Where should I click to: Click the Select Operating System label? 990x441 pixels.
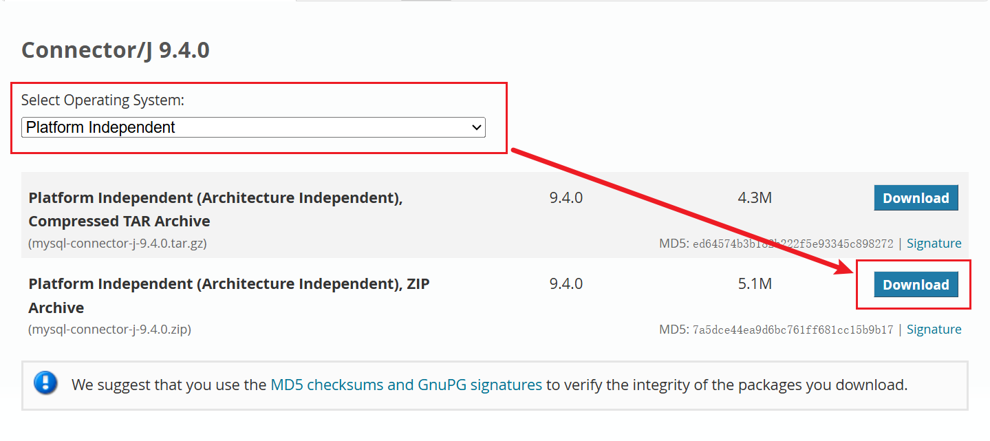click(103, 100)
